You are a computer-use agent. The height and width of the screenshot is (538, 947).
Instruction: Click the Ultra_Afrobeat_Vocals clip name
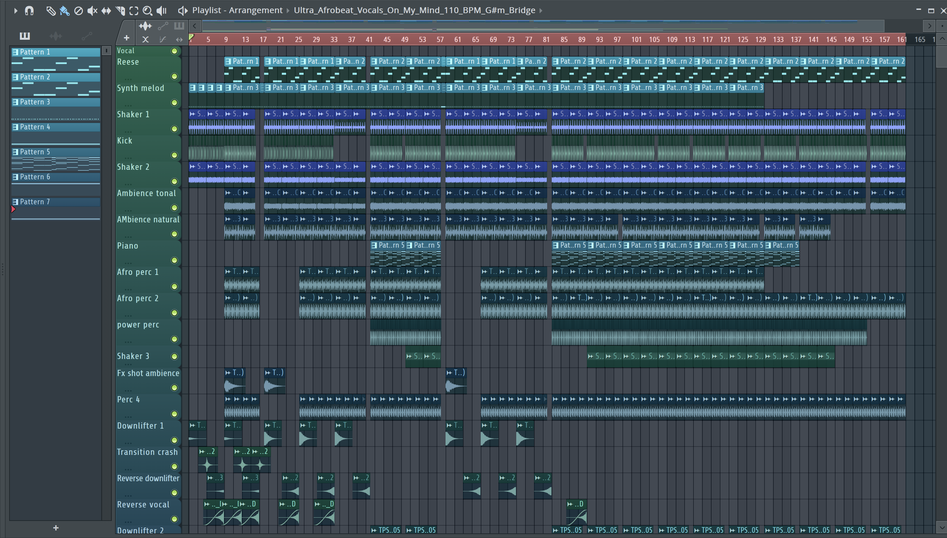414,11
